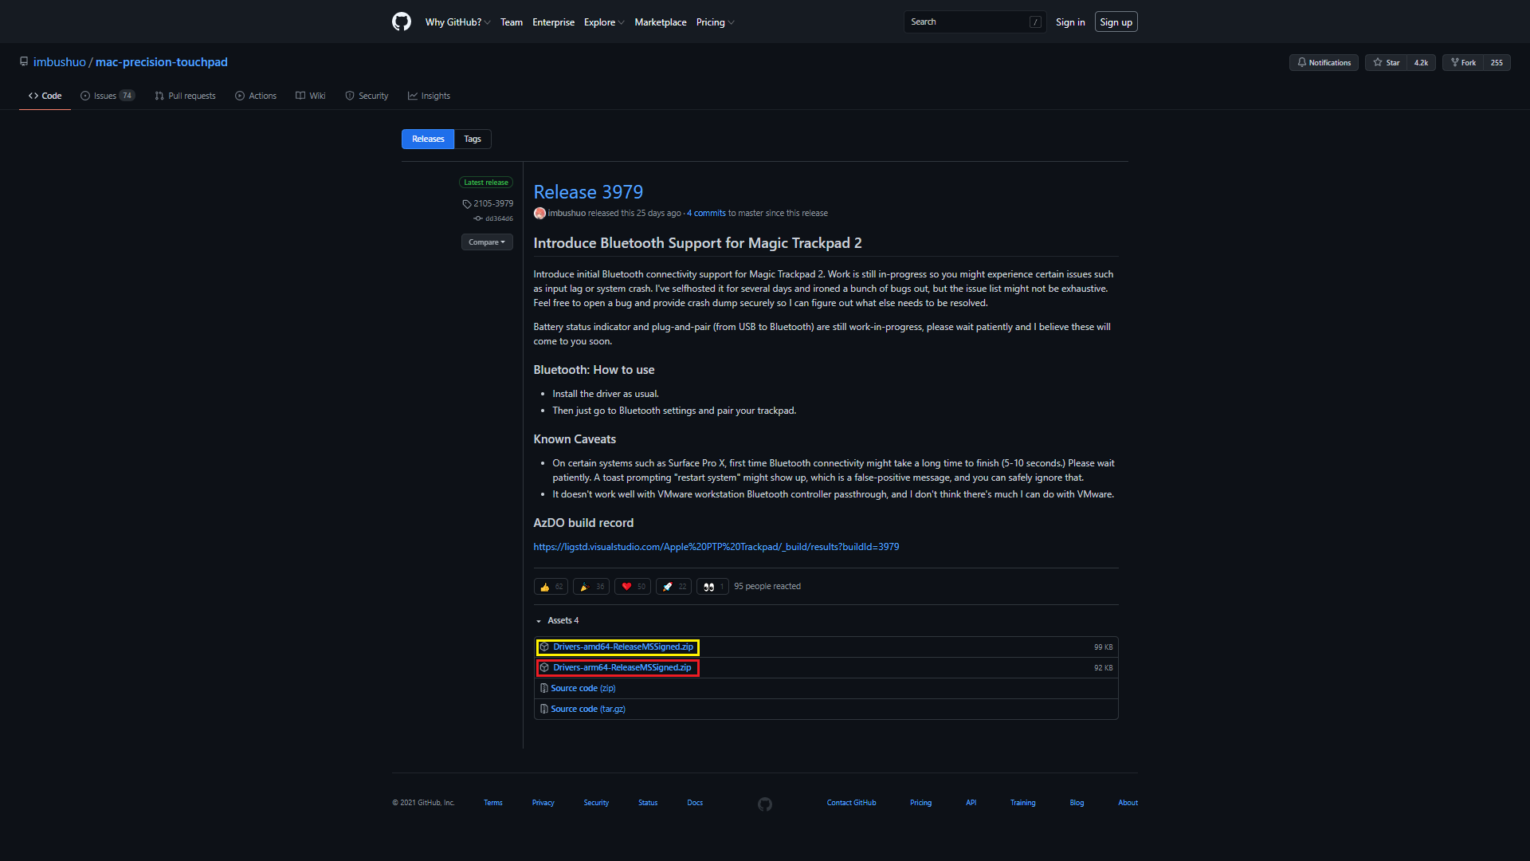This screenshot has height=861, width=1530.
Task: Toggle Star on the repository
Action: [x=1387, y=62]
